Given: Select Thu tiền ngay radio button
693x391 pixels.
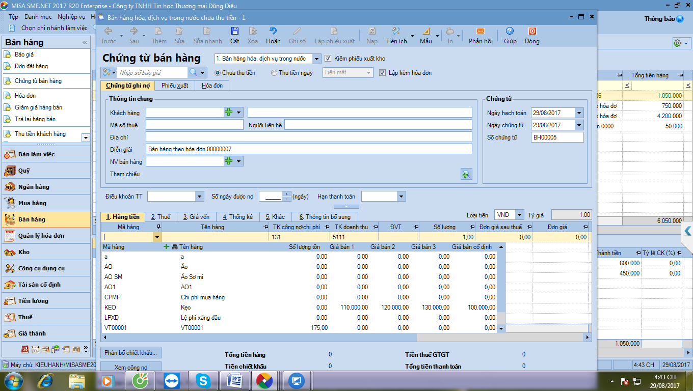Looking at the screenshot, I should point(274,73).
